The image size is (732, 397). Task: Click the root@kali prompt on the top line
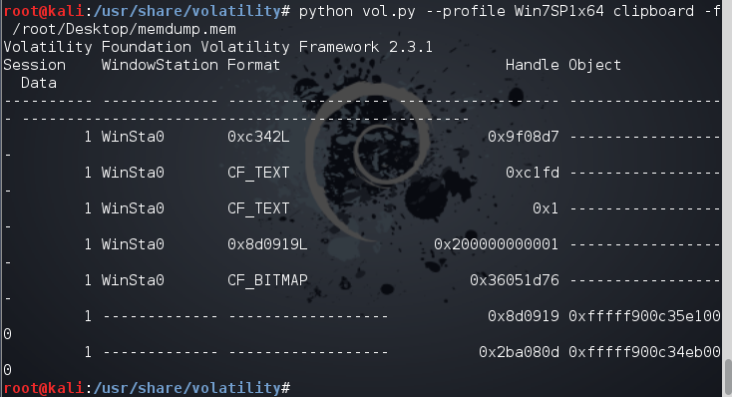[44, 11]
